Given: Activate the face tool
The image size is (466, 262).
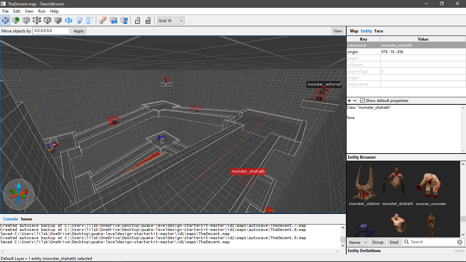Looking at the screenshot, I should pyautogui.click(x=58, y=20).
